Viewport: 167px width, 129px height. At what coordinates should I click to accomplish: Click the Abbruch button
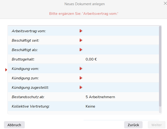tap(14, 125)
